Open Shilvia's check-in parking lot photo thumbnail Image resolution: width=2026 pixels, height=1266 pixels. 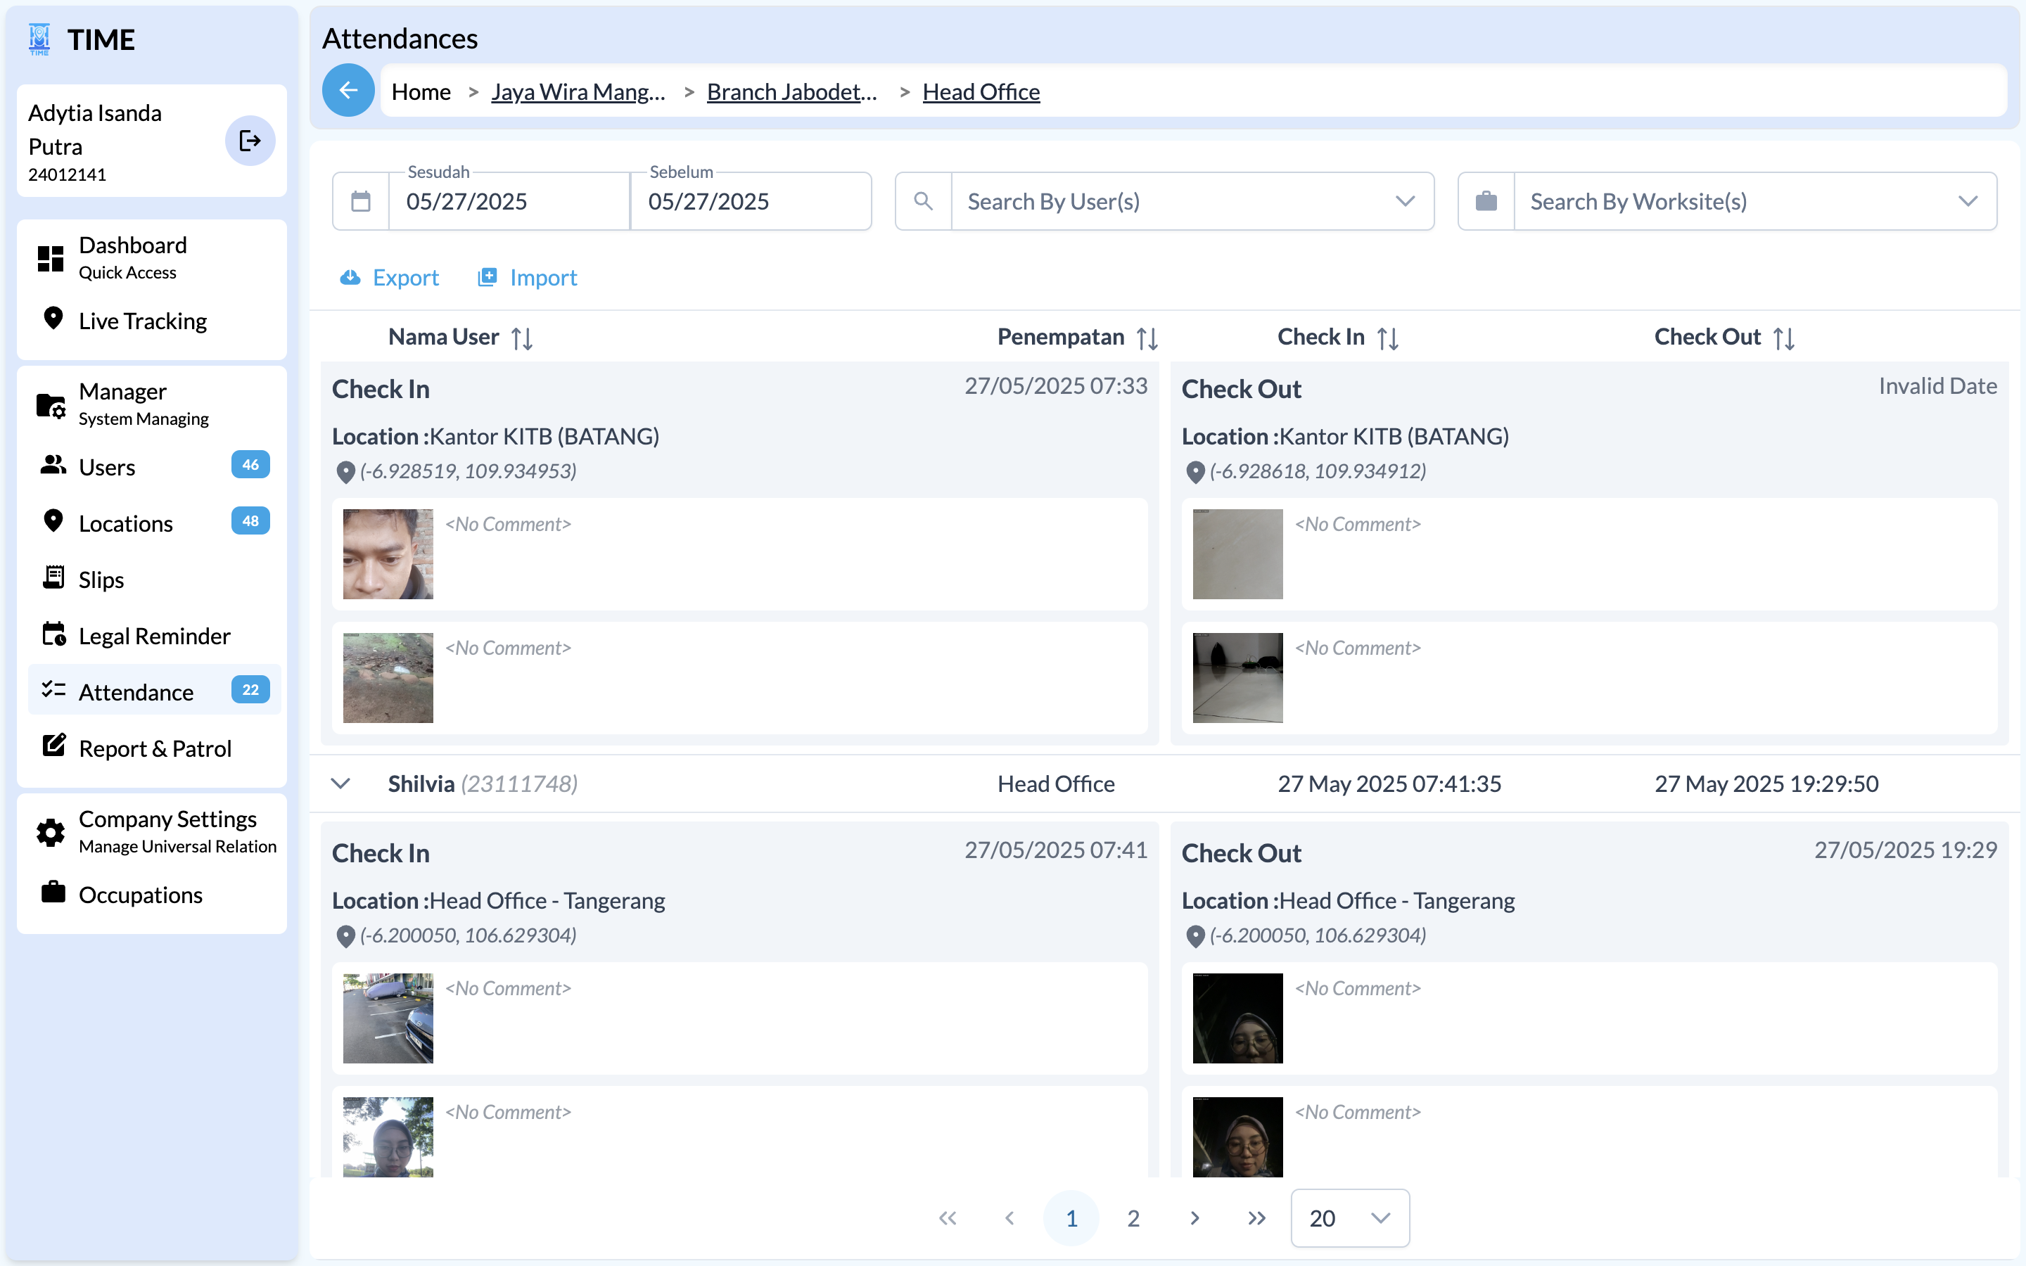tap(388, 1018)
